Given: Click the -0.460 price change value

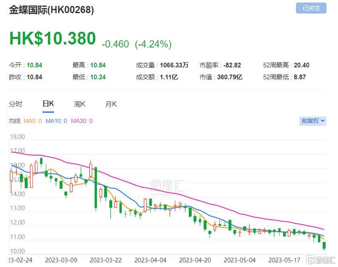Looking at the screenshot, I should (115, 44).
